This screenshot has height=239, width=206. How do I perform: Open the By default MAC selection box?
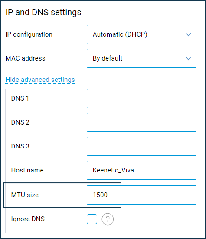coord(141,58)
